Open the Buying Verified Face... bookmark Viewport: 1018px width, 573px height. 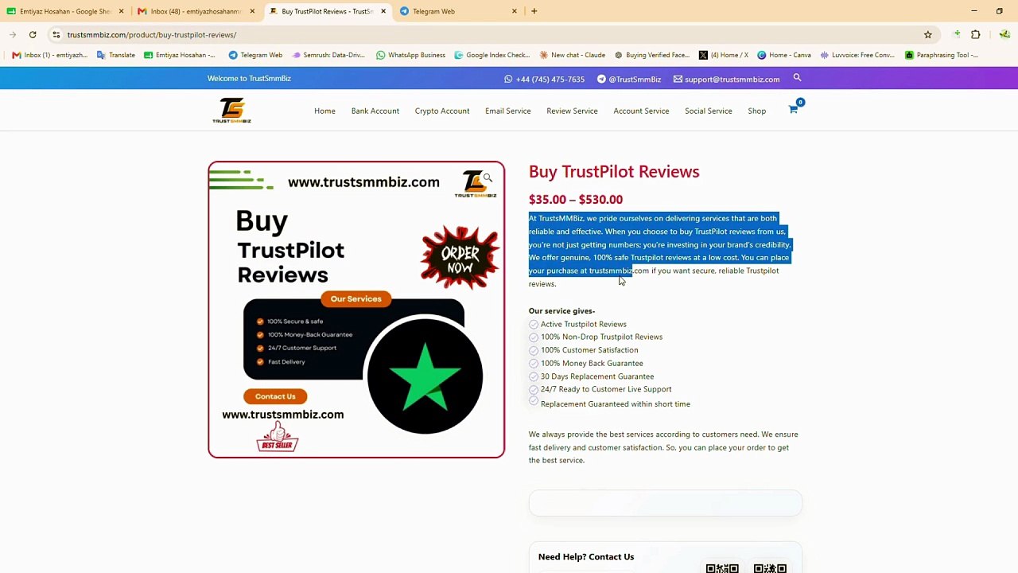(652, 55)
